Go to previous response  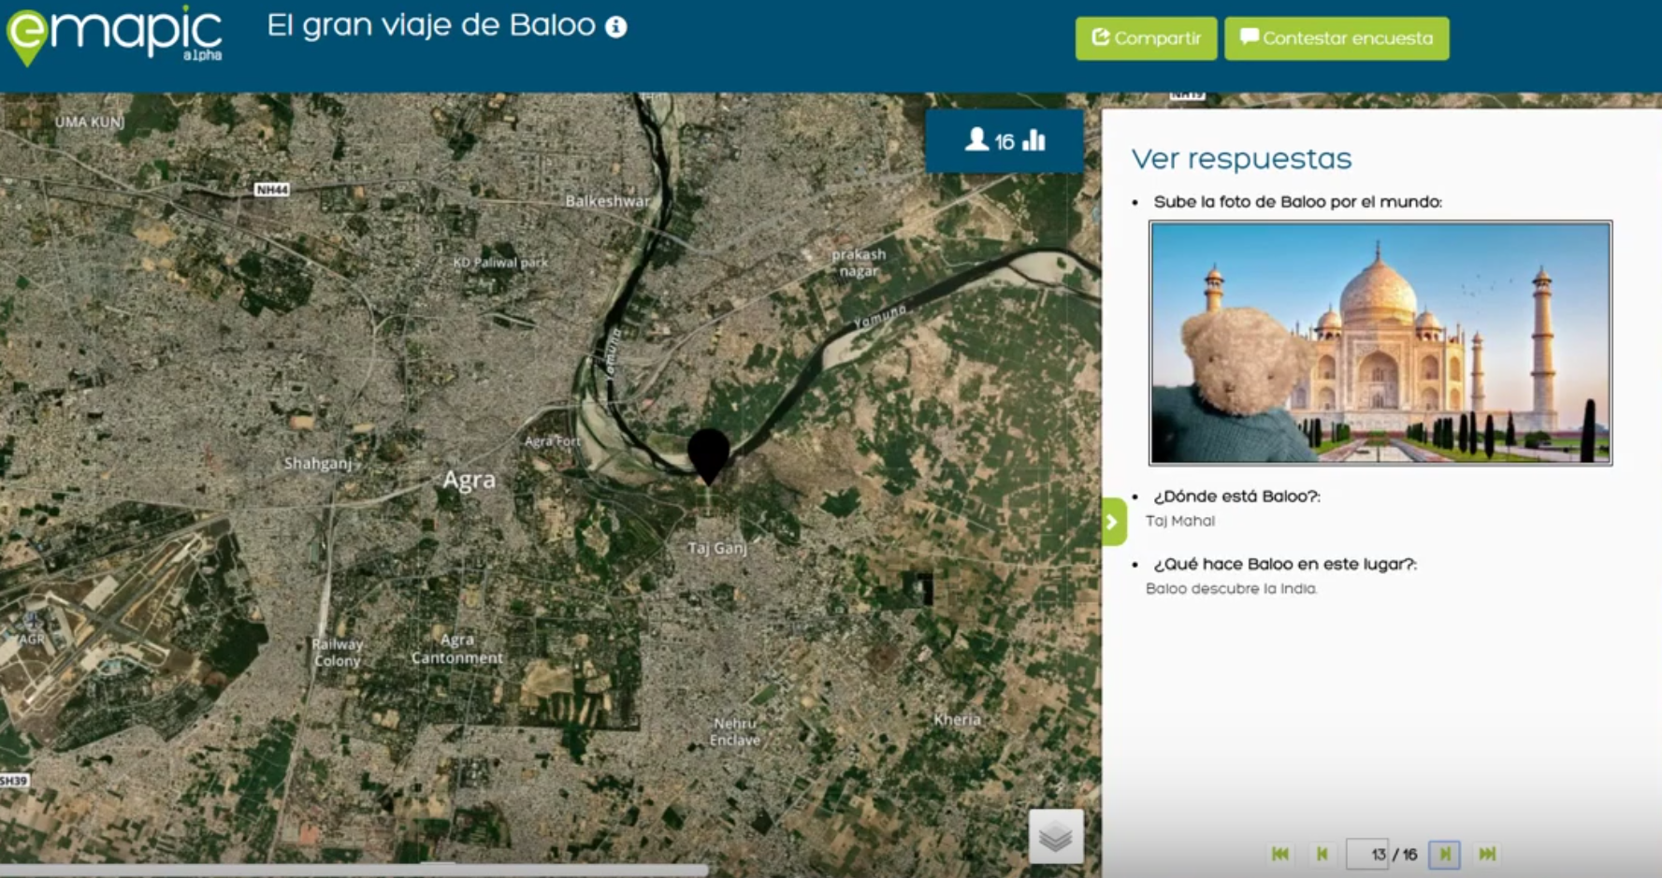pos(1322,854)
